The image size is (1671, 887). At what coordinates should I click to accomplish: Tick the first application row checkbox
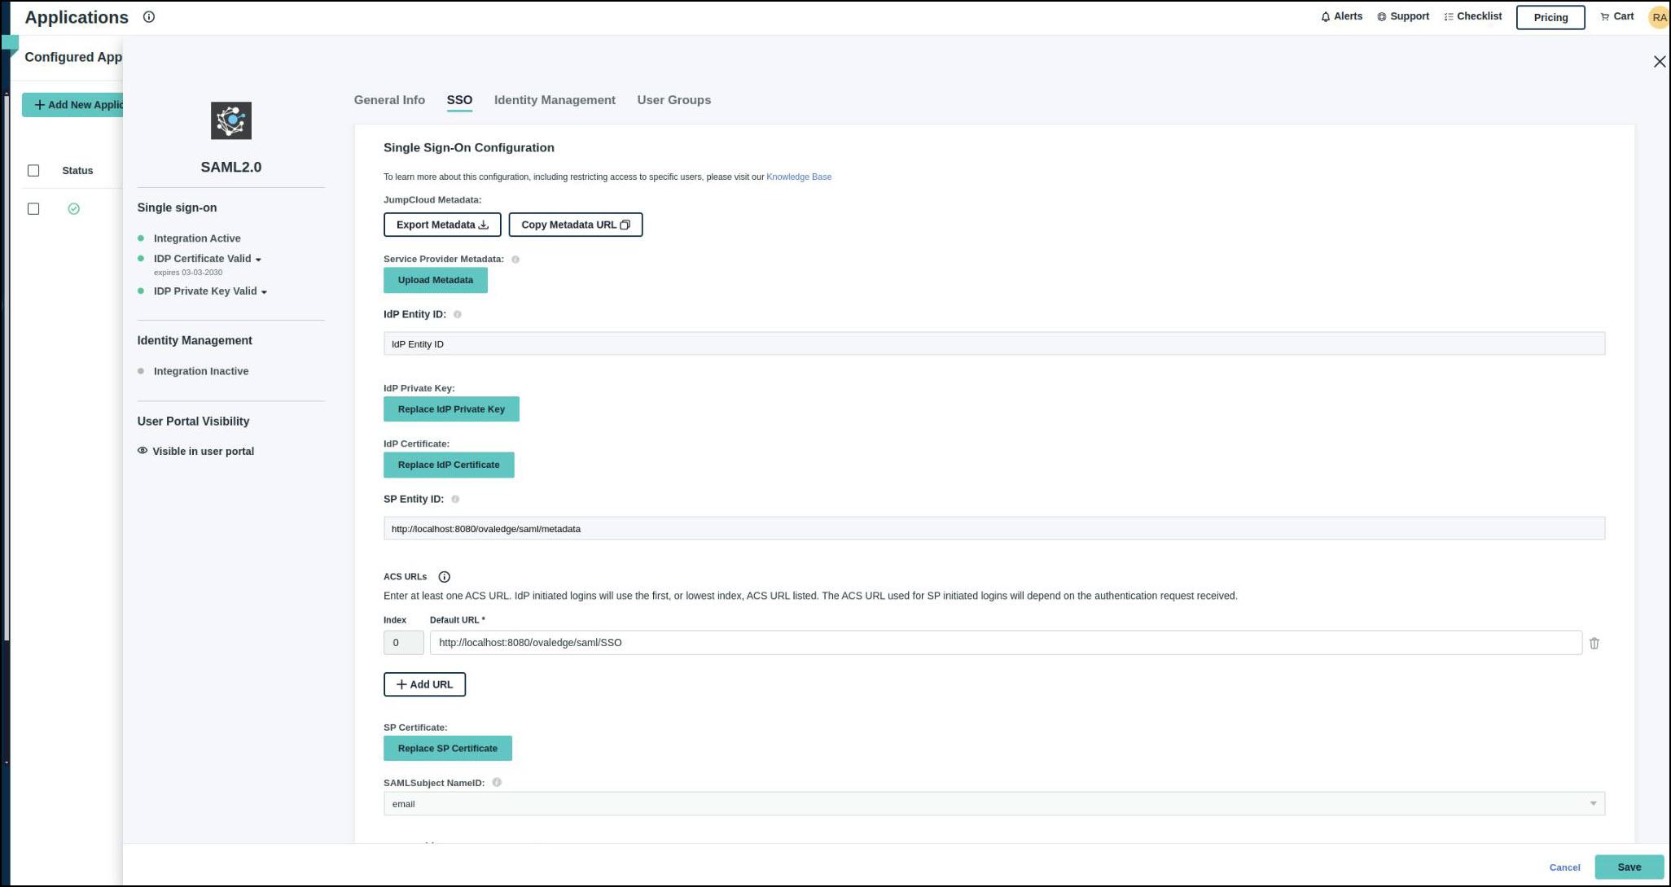coord(33,208)
